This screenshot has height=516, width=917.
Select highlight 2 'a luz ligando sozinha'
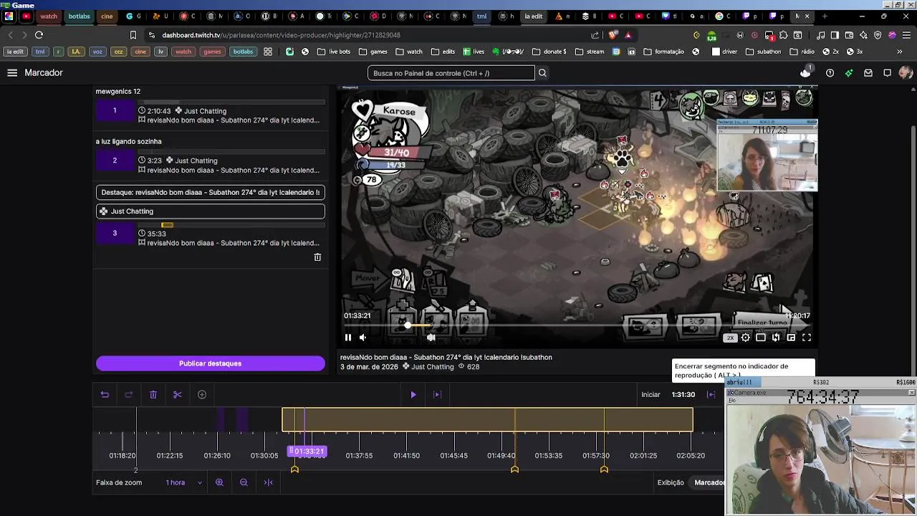115,161
